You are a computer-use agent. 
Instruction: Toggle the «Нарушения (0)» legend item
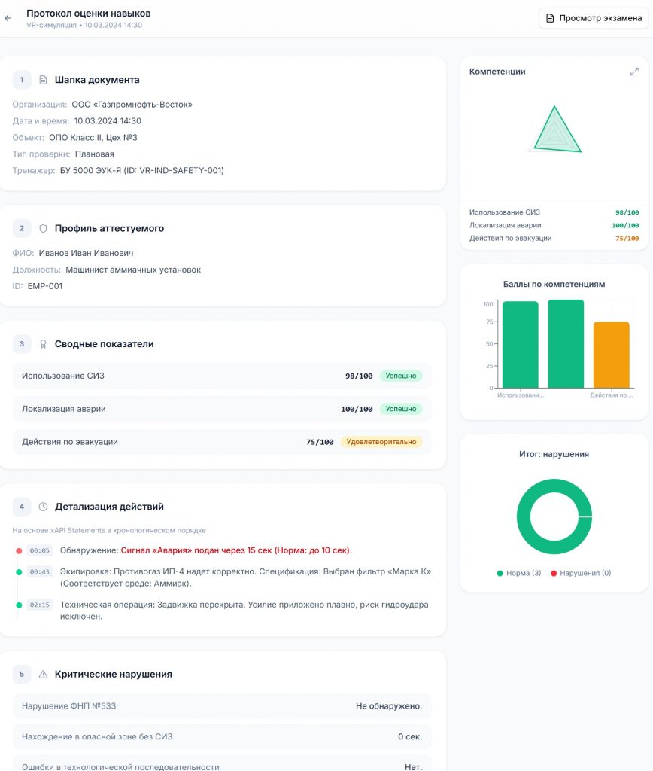pyautogui.click(x=581, y=573)
